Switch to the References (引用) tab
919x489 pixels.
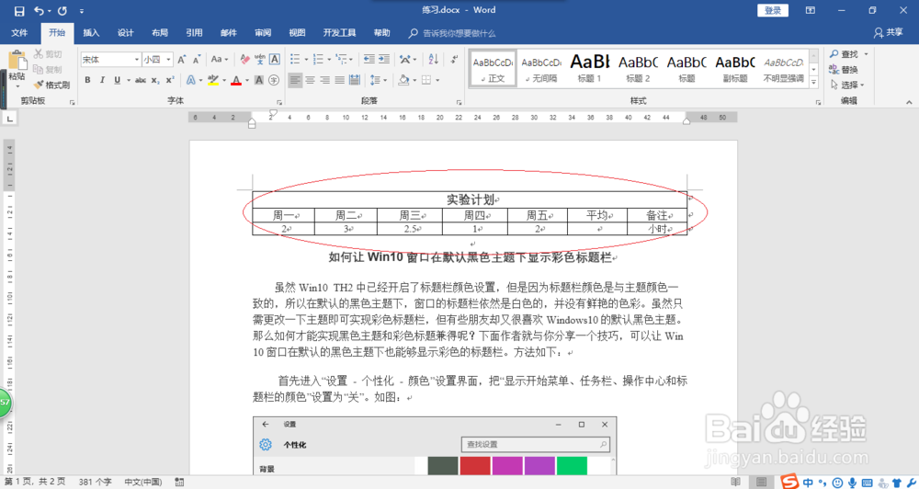(194, 33)
